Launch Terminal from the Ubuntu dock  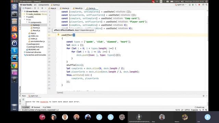coord(14,14)
